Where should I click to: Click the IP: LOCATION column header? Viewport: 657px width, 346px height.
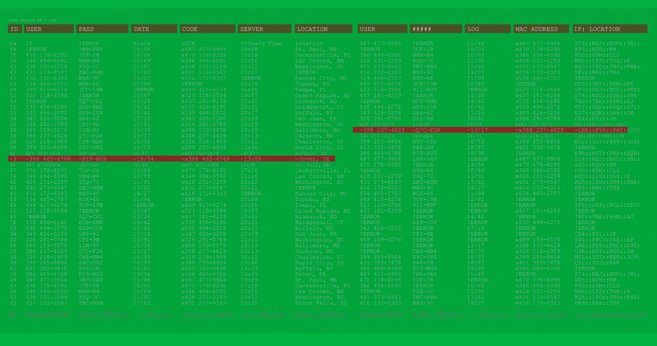[609, 29]
